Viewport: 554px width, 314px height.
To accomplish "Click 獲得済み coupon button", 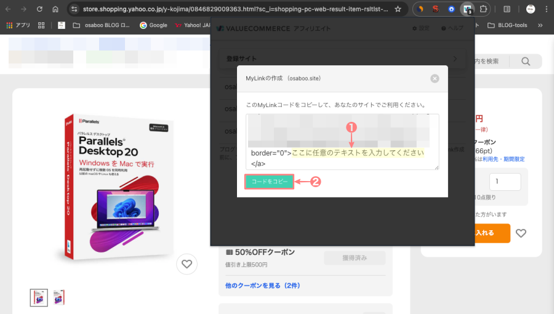I will click(355, 258).
